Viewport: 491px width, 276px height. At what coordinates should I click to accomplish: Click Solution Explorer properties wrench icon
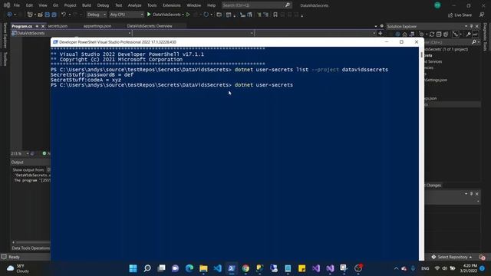pyautogui.click(x=469, y=34)
